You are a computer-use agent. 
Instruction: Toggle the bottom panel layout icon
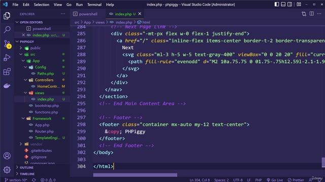pyautogui.click(x=283, y=5)
